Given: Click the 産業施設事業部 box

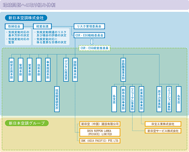Looking at the screenshot, I should (141, 99).
